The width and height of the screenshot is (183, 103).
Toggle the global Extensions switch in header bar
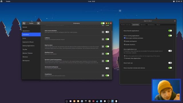tap(103, 23)
